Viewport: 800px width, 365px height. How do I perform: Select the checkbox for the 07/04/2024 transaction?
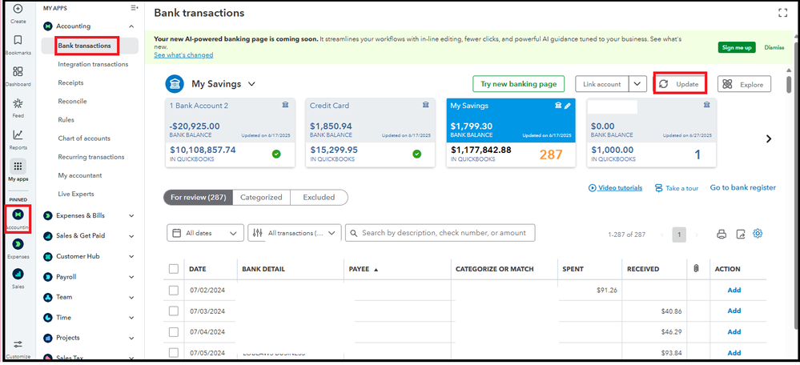click(x=174, y=331)
